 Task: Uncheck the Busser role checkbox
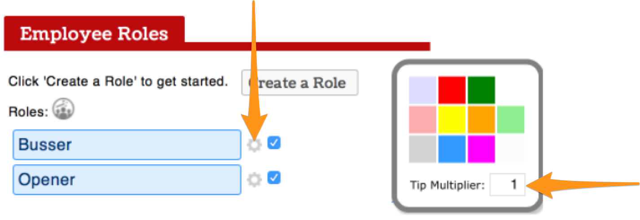(x=274, y=143)
